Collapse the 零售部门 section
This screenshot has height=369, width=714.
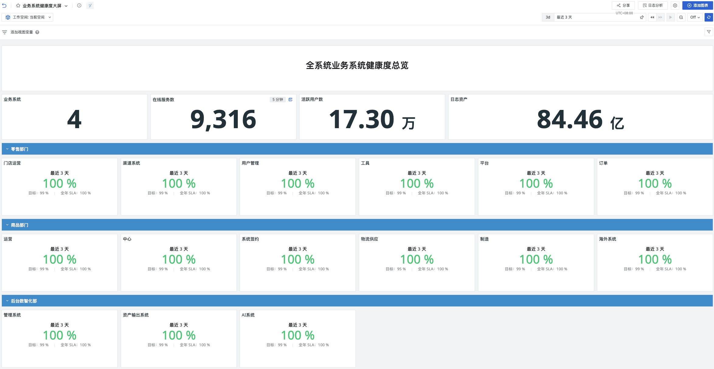[x=7, y=149]
